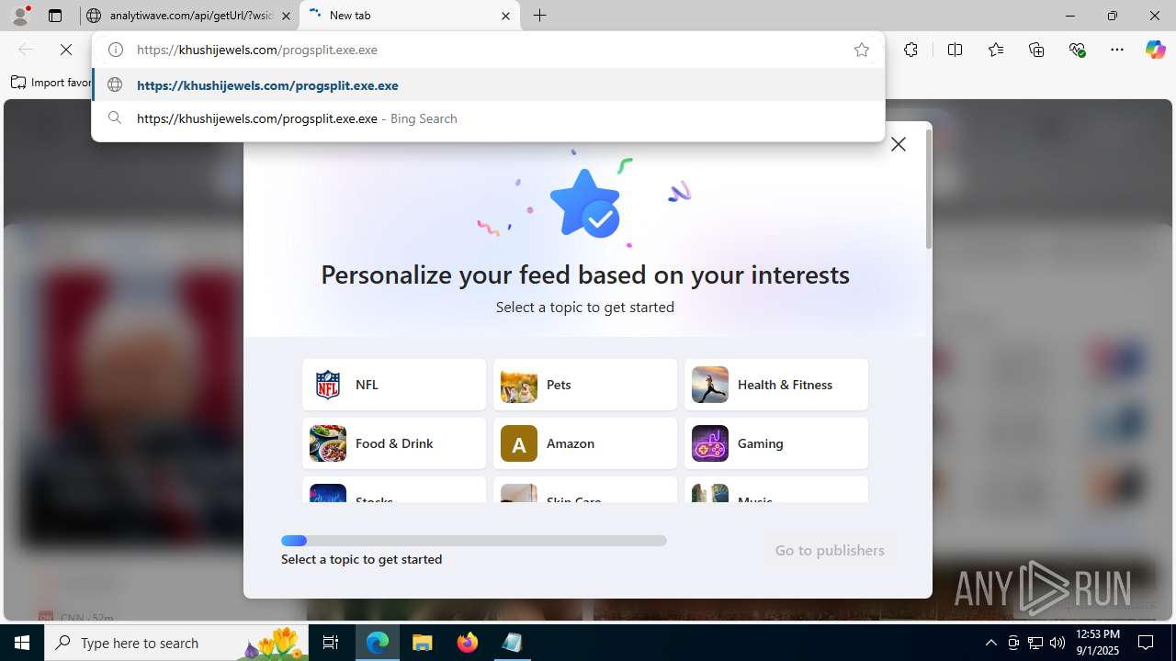Open the network tray icon

1035,643
